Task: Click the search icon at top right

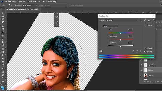Action: 161,5
